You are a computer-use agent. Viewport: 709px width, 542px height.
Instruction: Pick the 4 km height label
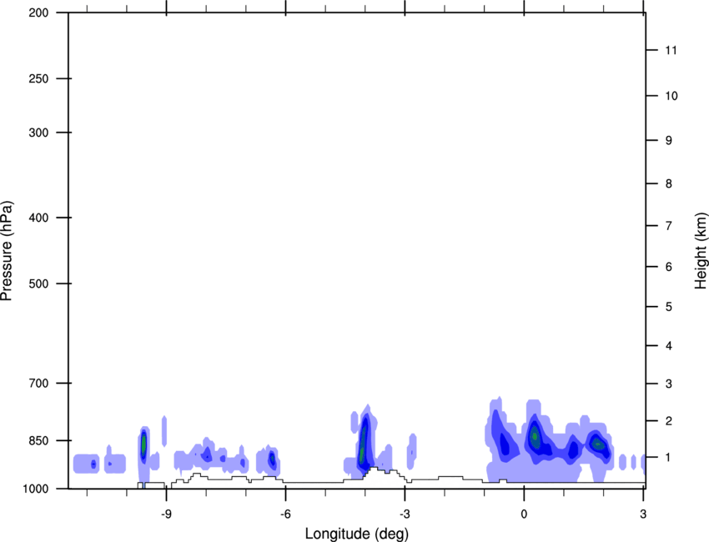coord(669,346)
